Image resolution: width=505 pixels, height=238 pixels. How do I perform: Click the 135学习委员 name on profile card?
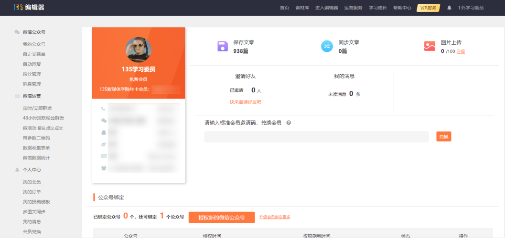(139, 69)
